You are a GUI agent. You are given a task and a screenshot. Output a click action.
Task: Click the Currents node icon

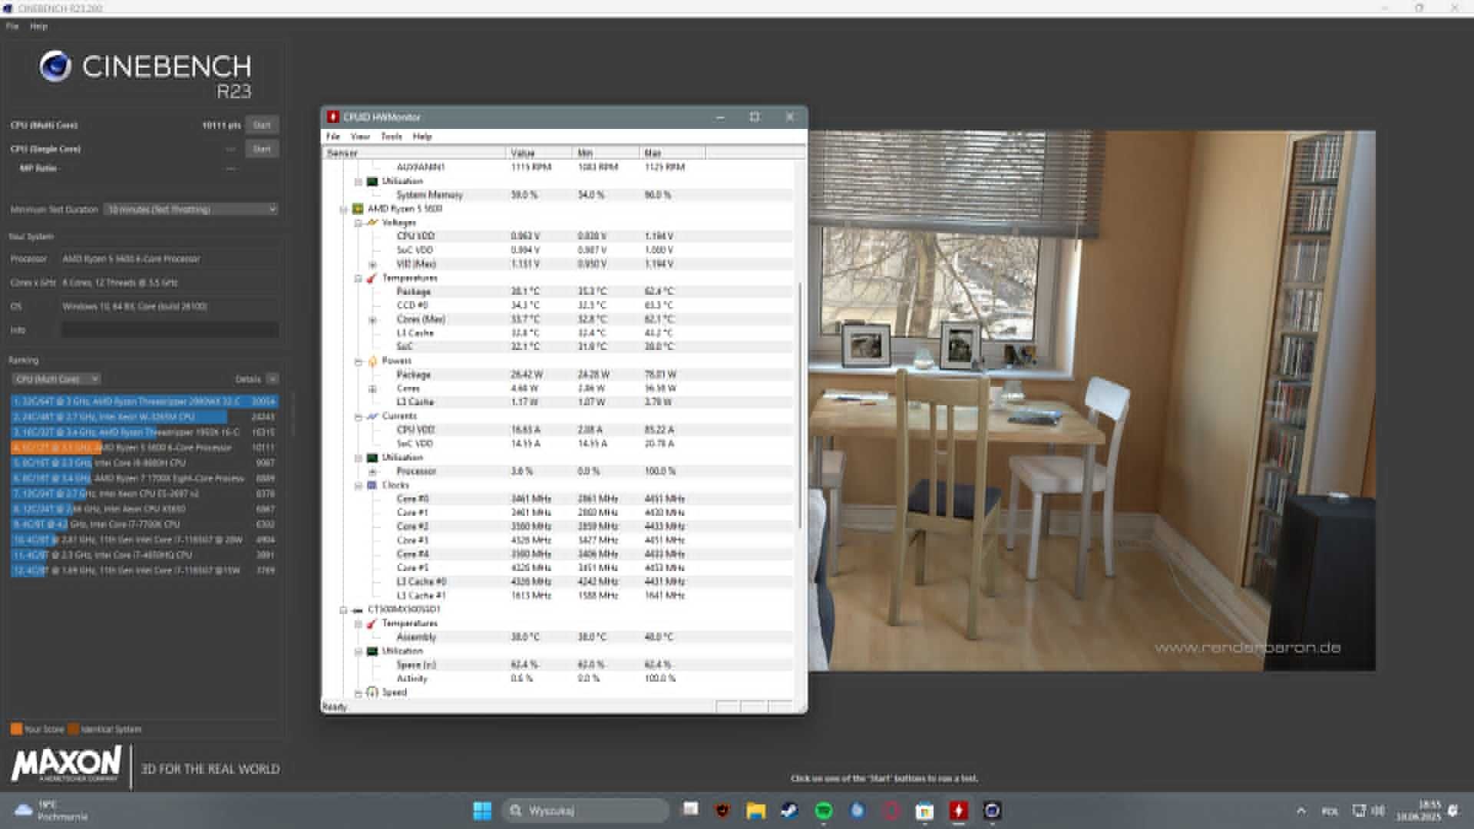pos(372,416)
